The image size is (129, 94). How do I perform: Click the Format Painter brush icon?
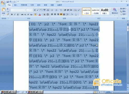tap(8, 14)
